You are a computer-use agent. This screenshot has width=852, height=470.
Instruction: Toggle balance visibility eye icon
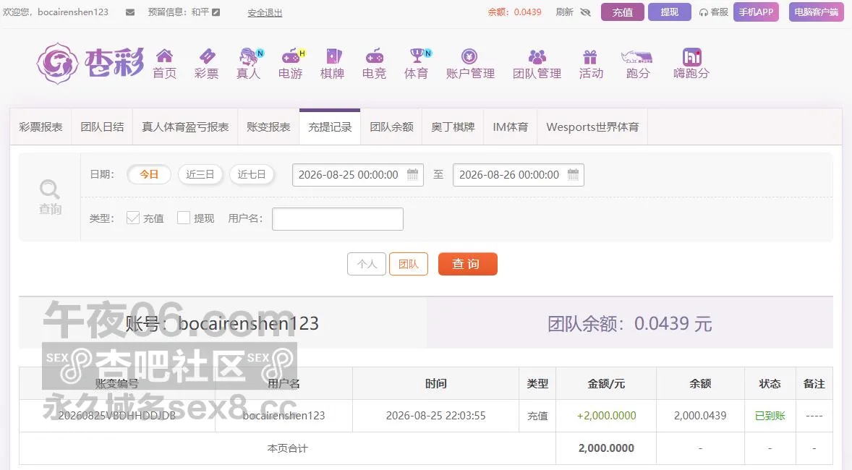[585, 12]
